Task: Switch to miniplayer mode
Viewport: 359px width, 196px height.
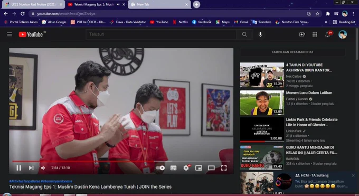Action: (x=199, y=168)
